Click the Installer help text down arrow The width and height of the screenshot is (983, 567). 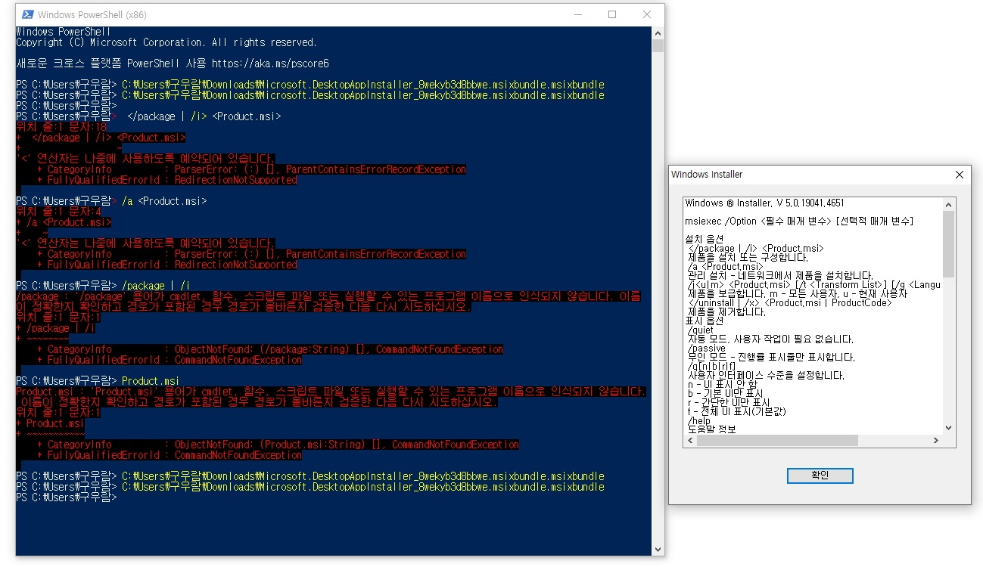pos(949,428)
